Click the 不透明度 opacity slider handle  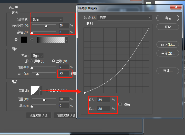tap(46, 26)
